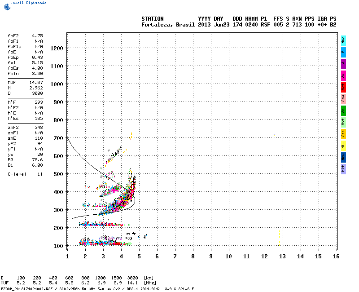The height and width of the screenshot is (292, 359).
Task: Click the date 2013 Jun23 in header
Action: (x=214, y=25)
